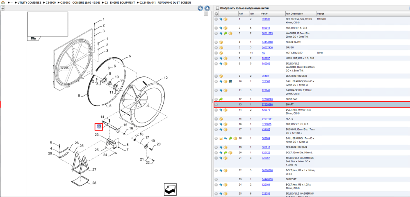Open CS6000 breadcrumb

click(x=51, y=2)
